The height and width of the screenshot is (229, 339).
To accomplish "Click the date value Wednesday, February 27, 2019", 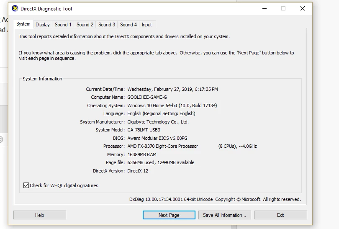I will point(160,89).
